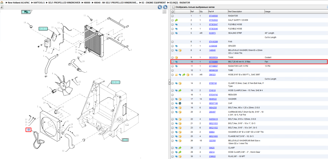
Task: Sort by the 'Ref' column header
Action: point(192,12)
